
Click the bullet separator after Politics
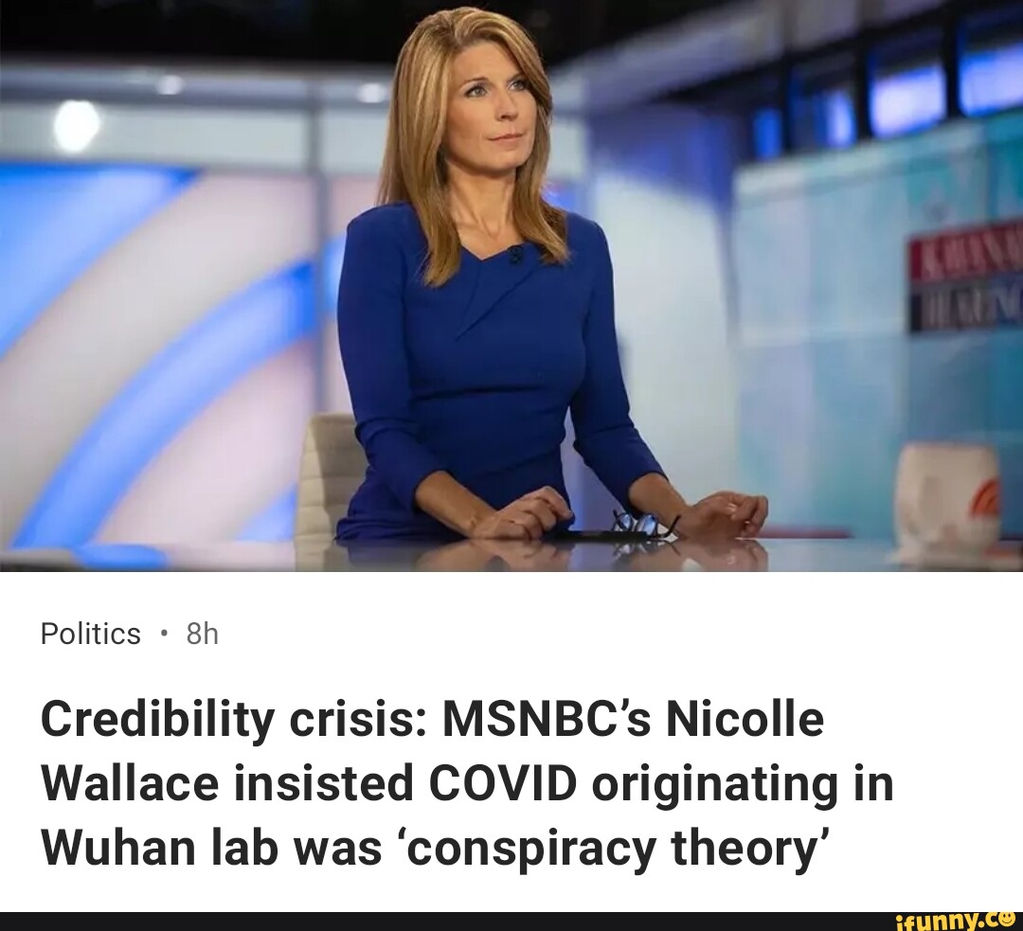163,635
